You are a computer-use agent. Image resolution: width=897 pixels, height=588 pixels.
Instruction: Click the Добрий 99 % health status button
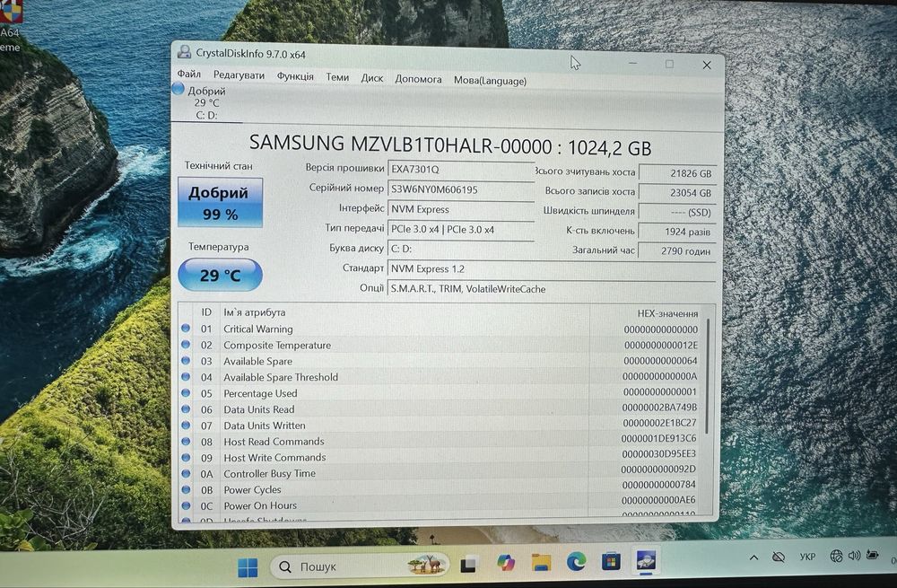click(x=221, y=203)
